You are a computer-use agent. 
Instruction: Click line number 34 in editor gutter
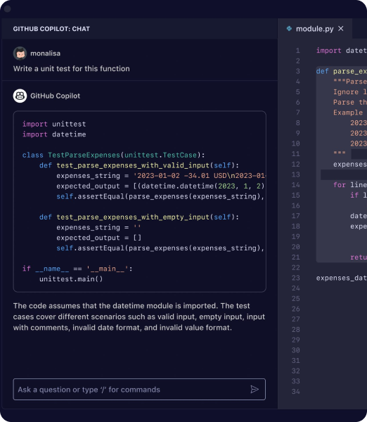(296, 392)
